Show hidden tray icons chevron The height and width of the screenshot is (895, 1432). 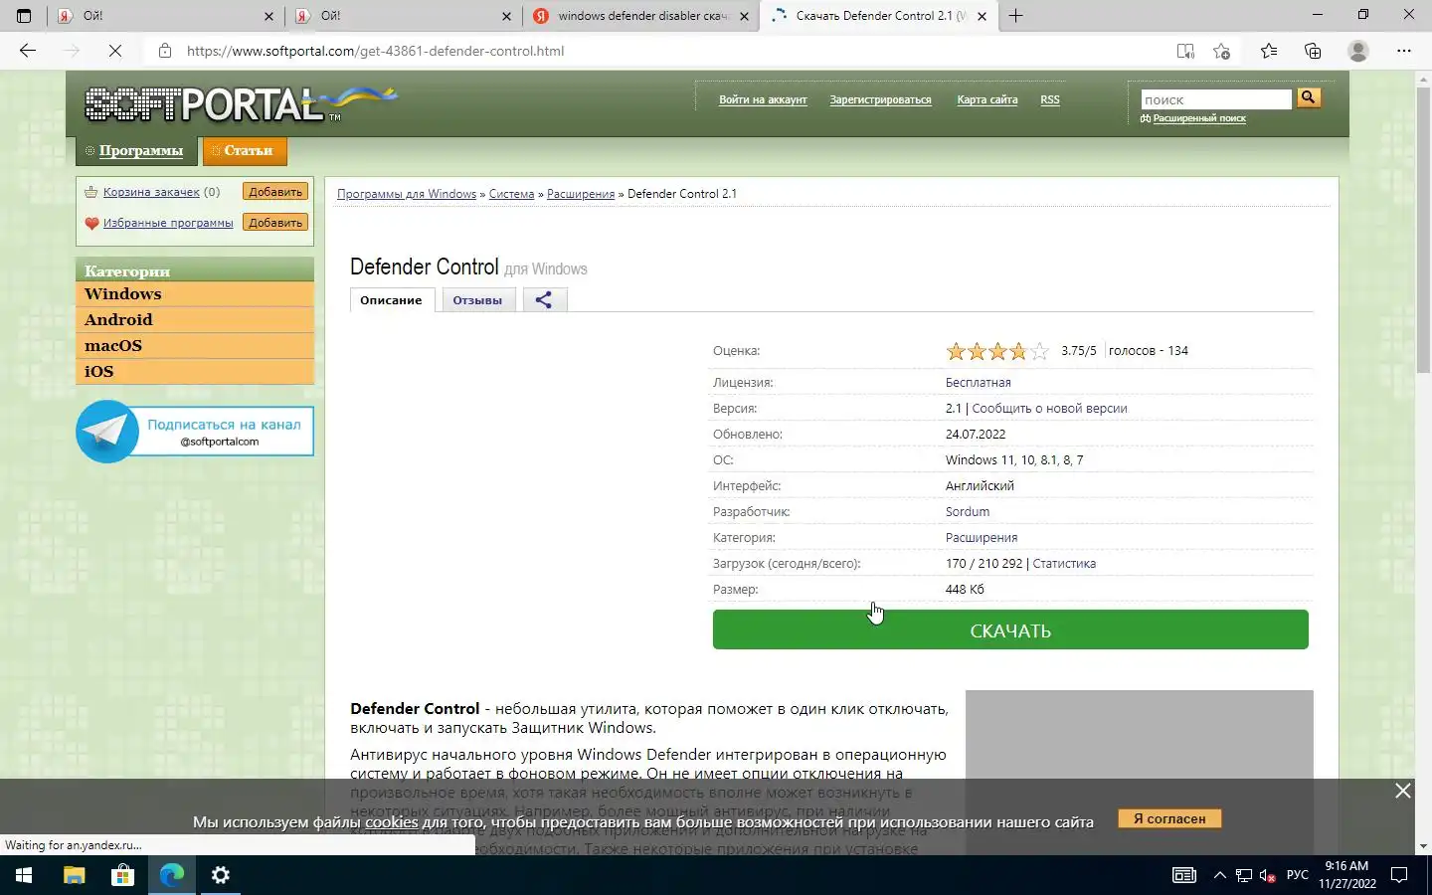(1219, 875)
